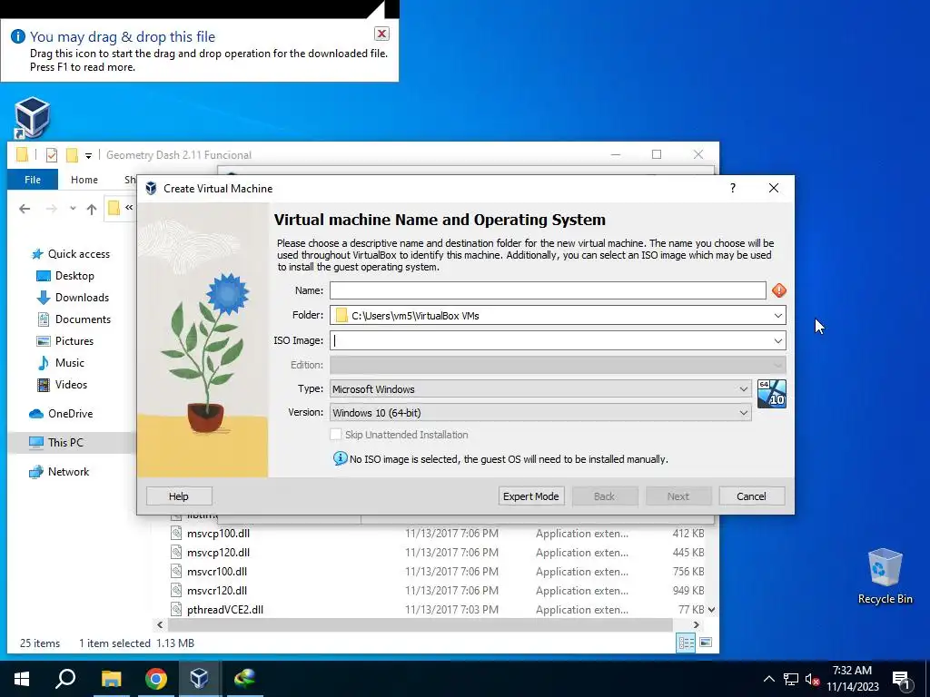Click Explorer scroll left arrow
Image resolution: width=930 pixels, height=697 pixels.
[x=160, y=624]
